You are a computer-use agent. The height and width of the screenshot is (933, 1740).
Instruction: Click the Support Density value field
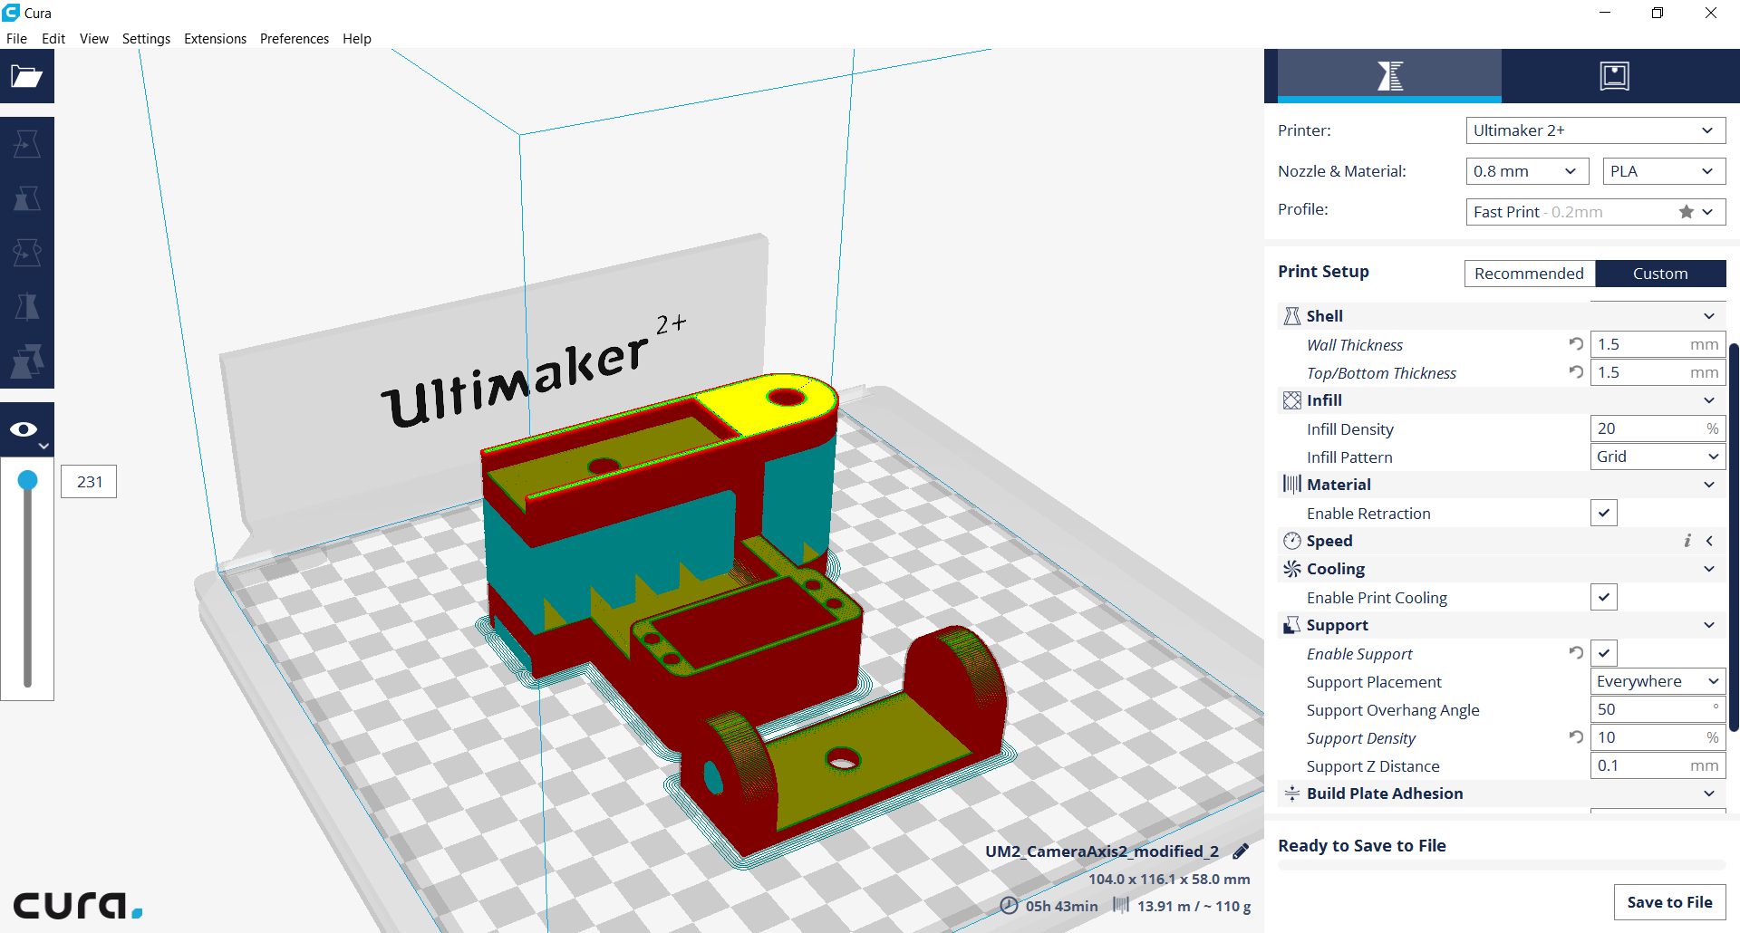pos(1658,737)
